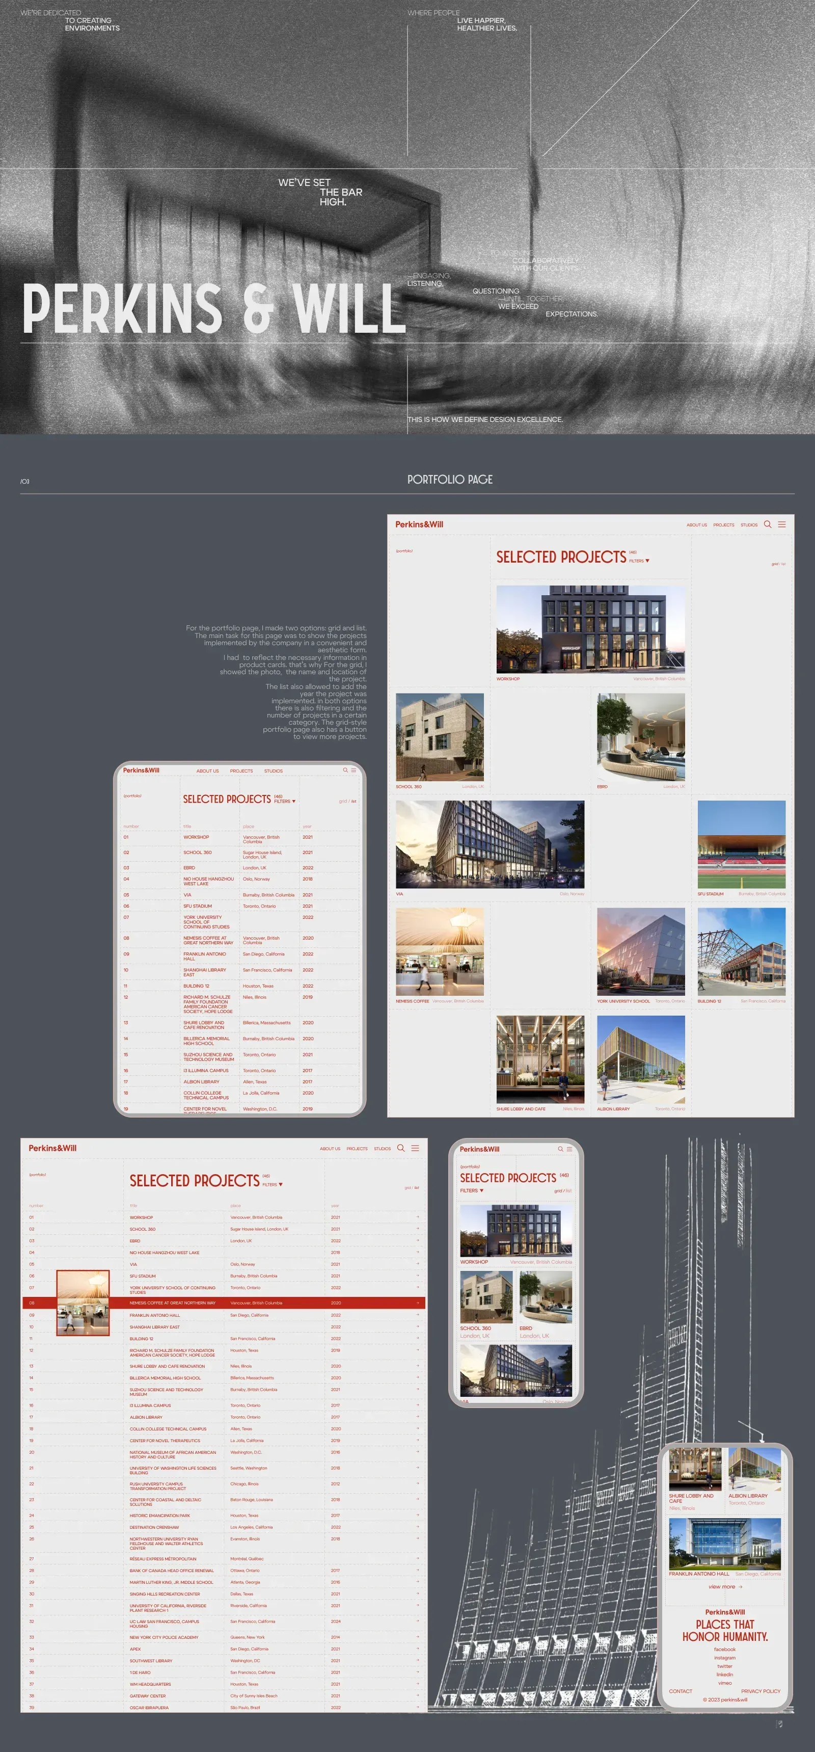Viewport: 815px width, 1752px height.
Task: Expand FILTERS dropdown in desktop list mockup
Action: pyautogui.click(x=273, y=1185)
